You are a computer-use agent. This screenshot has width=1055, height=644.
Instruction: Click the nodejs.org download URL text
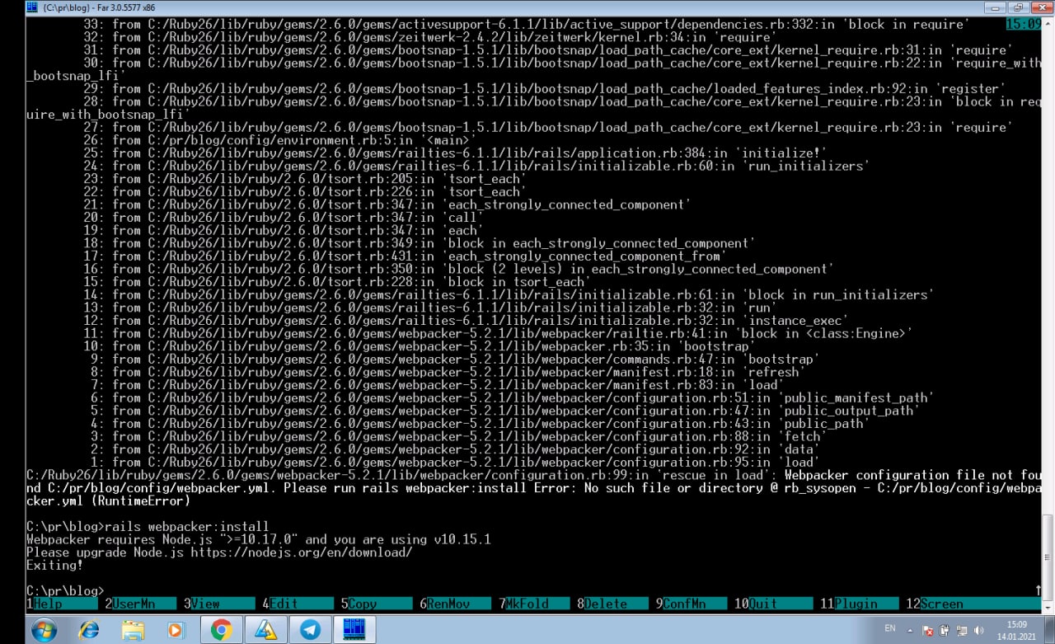pyautogui.click(x=301, y=552)
